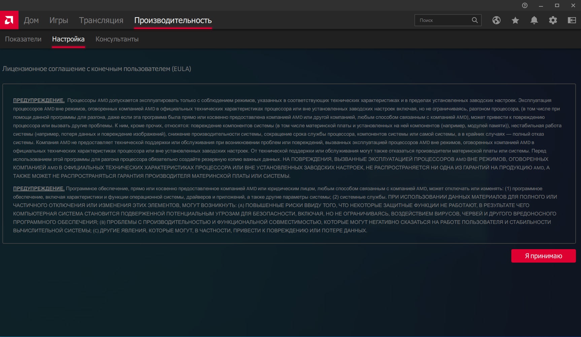Click the second ПРЕДУПРЕЖДЕНИЕ heading
The height and width of the screenshot is (337, 581).
click(x=39, y=189)
